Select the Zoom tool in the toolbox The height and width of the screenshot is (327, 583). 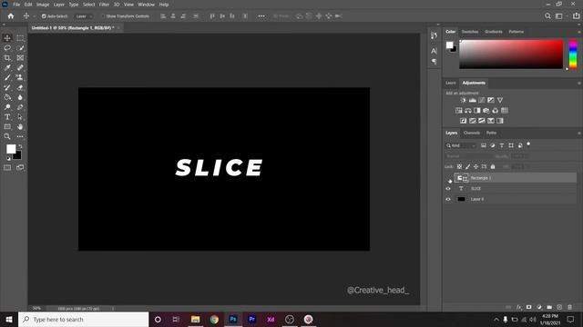(x=7, y=136)
